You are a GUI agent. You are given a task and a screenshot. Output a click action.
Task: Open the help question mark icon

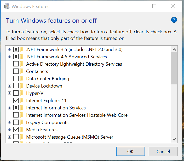pos(174,20)
